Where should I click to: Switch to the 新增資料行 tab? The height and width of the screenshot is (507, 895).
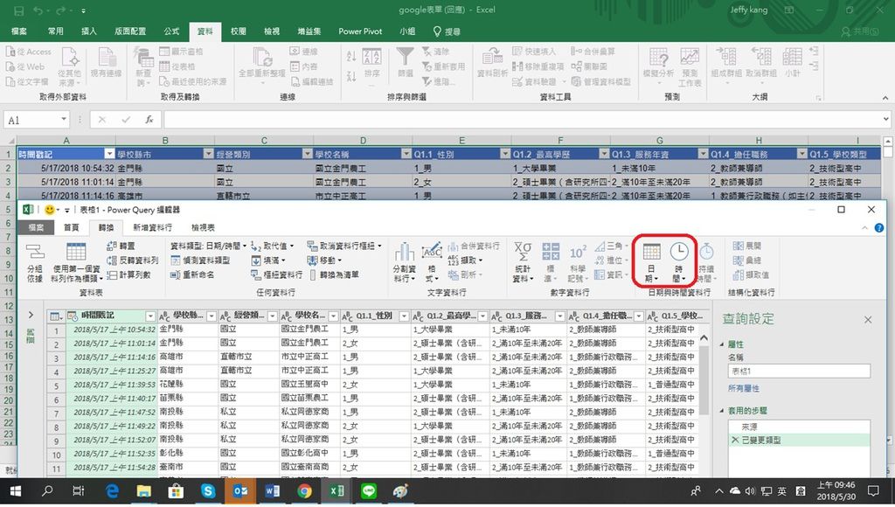[152, 227]
